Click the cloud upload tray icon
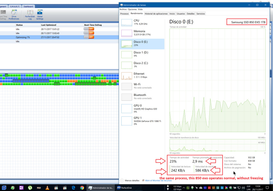 pos(201,188)
